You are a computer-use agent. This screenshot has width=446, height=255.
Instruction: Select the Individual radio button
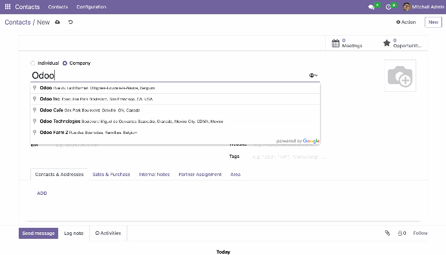click(33, 63)
